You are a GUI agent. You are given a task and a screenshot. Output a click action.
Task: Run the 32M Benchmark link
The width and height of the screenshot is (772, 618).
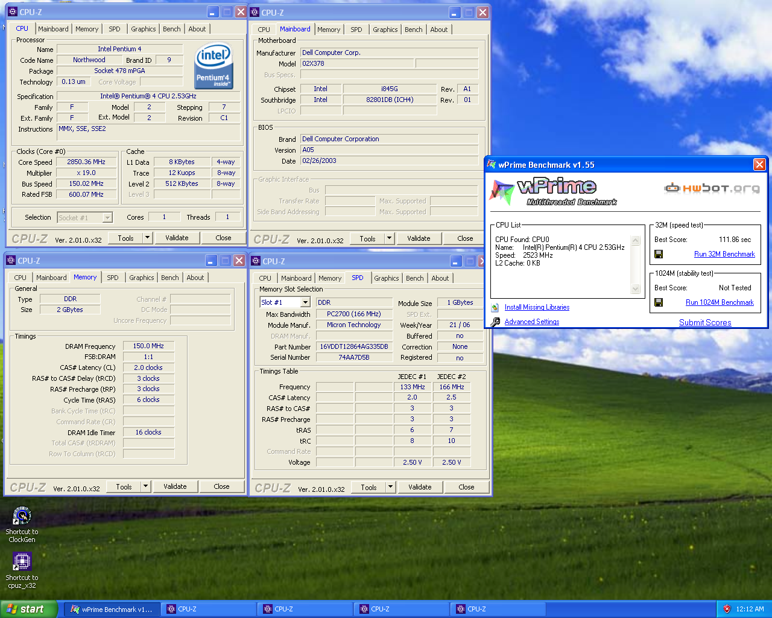[x=724, y=254]
